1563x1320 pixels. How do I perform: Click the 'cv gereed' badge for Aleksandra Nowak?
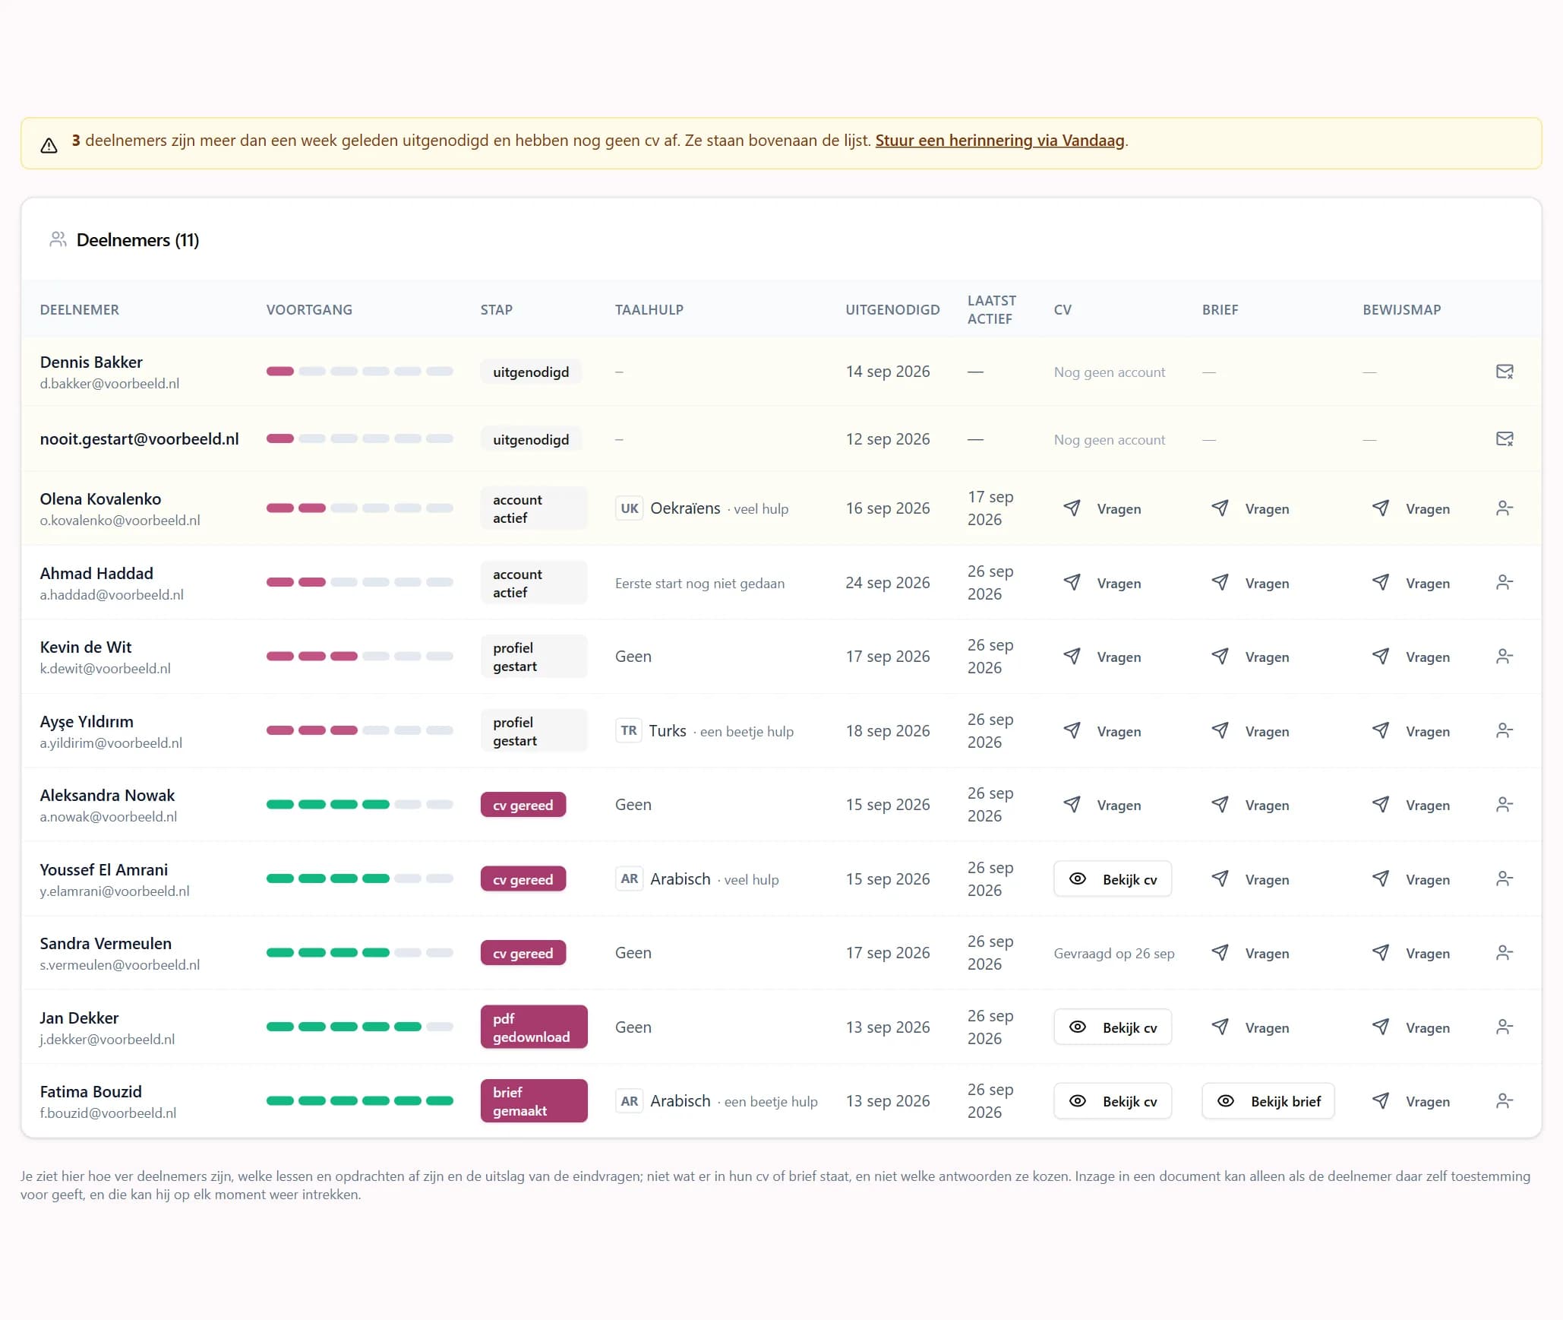(523, 805)
